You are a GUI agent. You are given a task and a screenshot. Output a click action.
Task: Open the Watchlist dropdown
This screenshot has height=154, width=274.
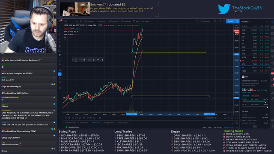246,22
